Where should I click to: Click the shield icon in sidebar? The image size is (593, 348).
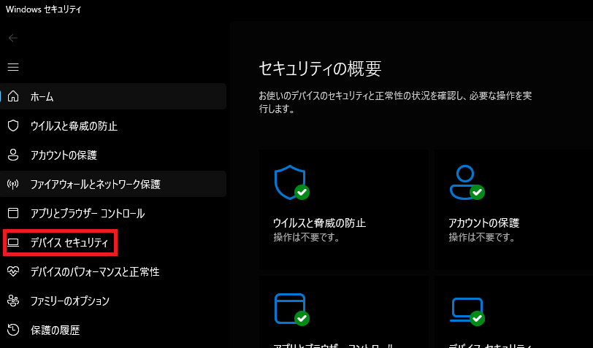(x=13, y=125)
